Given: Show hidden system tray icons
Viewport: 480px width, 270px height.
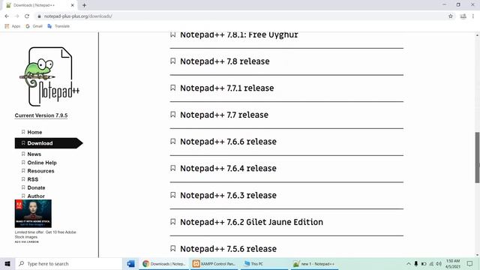Looking at the screenshot, I should coord(408,263).
